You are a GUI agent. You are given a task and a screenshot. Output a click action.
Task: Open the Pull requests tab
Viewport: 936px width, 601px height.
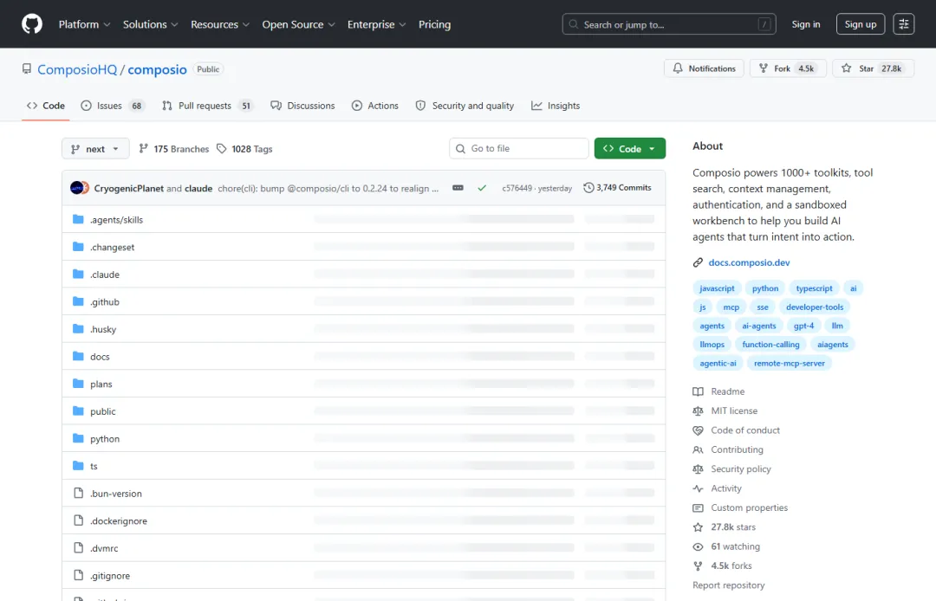tap(208, 106)
